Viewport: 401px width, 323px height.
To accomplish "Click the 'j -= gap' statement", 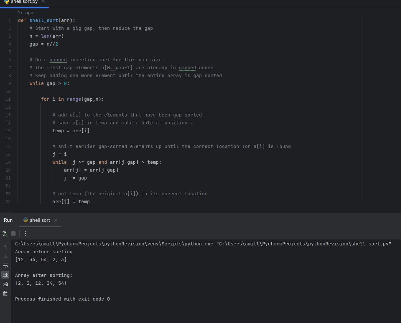I will [75, 178].
